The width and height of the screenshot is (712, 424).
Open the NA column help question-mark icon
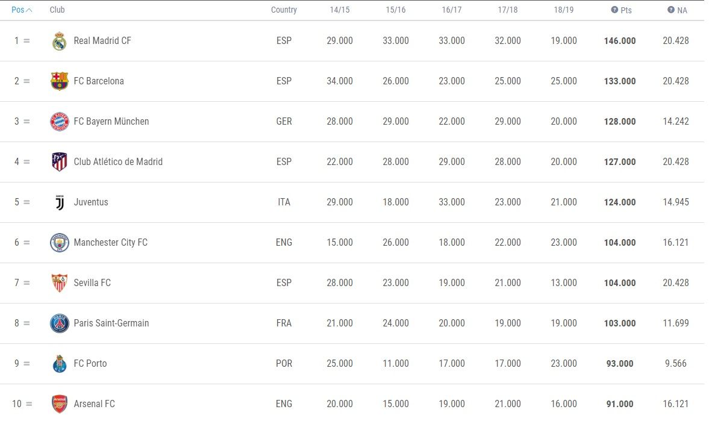click(670, 10)
